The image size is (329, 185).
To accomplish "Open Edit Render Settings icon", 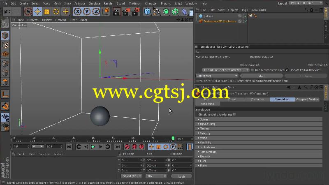I will tap(136, 12).
